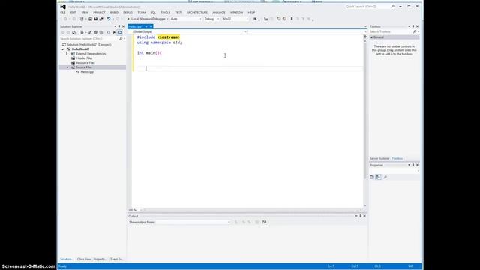
Task: Close the Output panel
Action: [x=364, y=216]
